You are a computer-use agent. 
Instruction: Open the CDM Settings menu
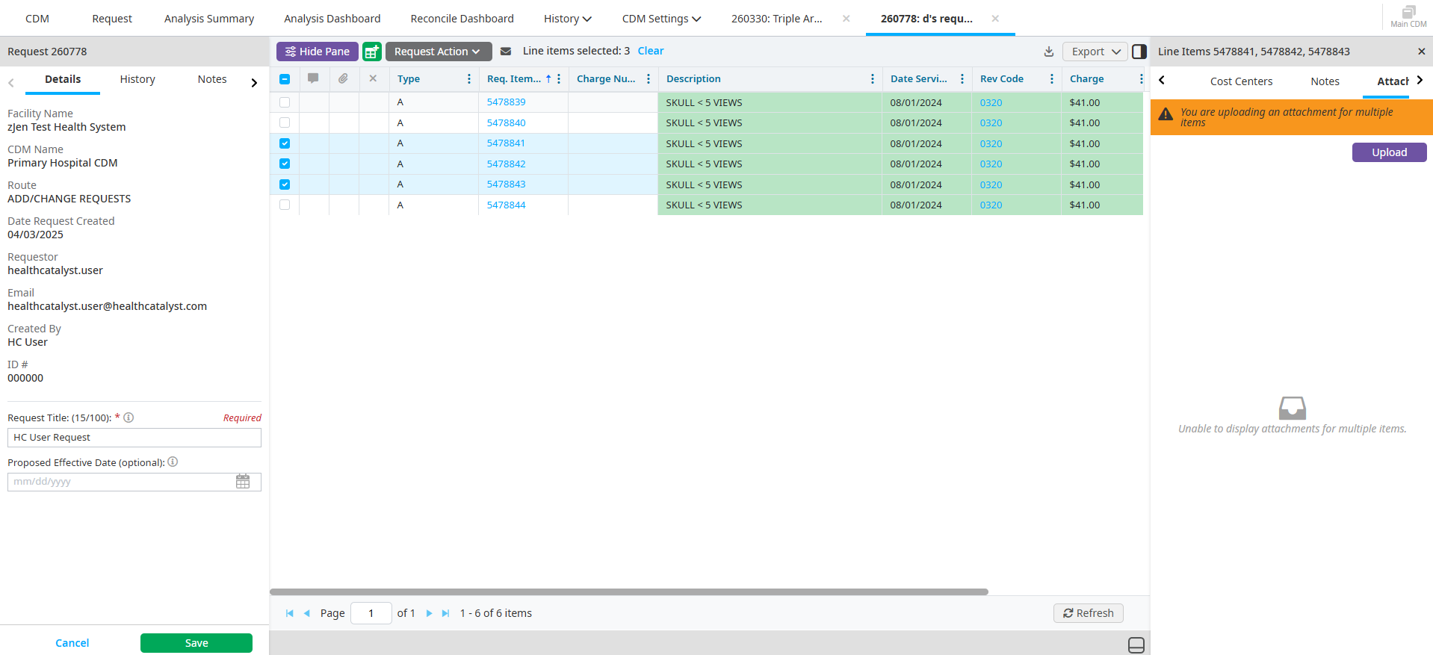click(x=661, y=19)
